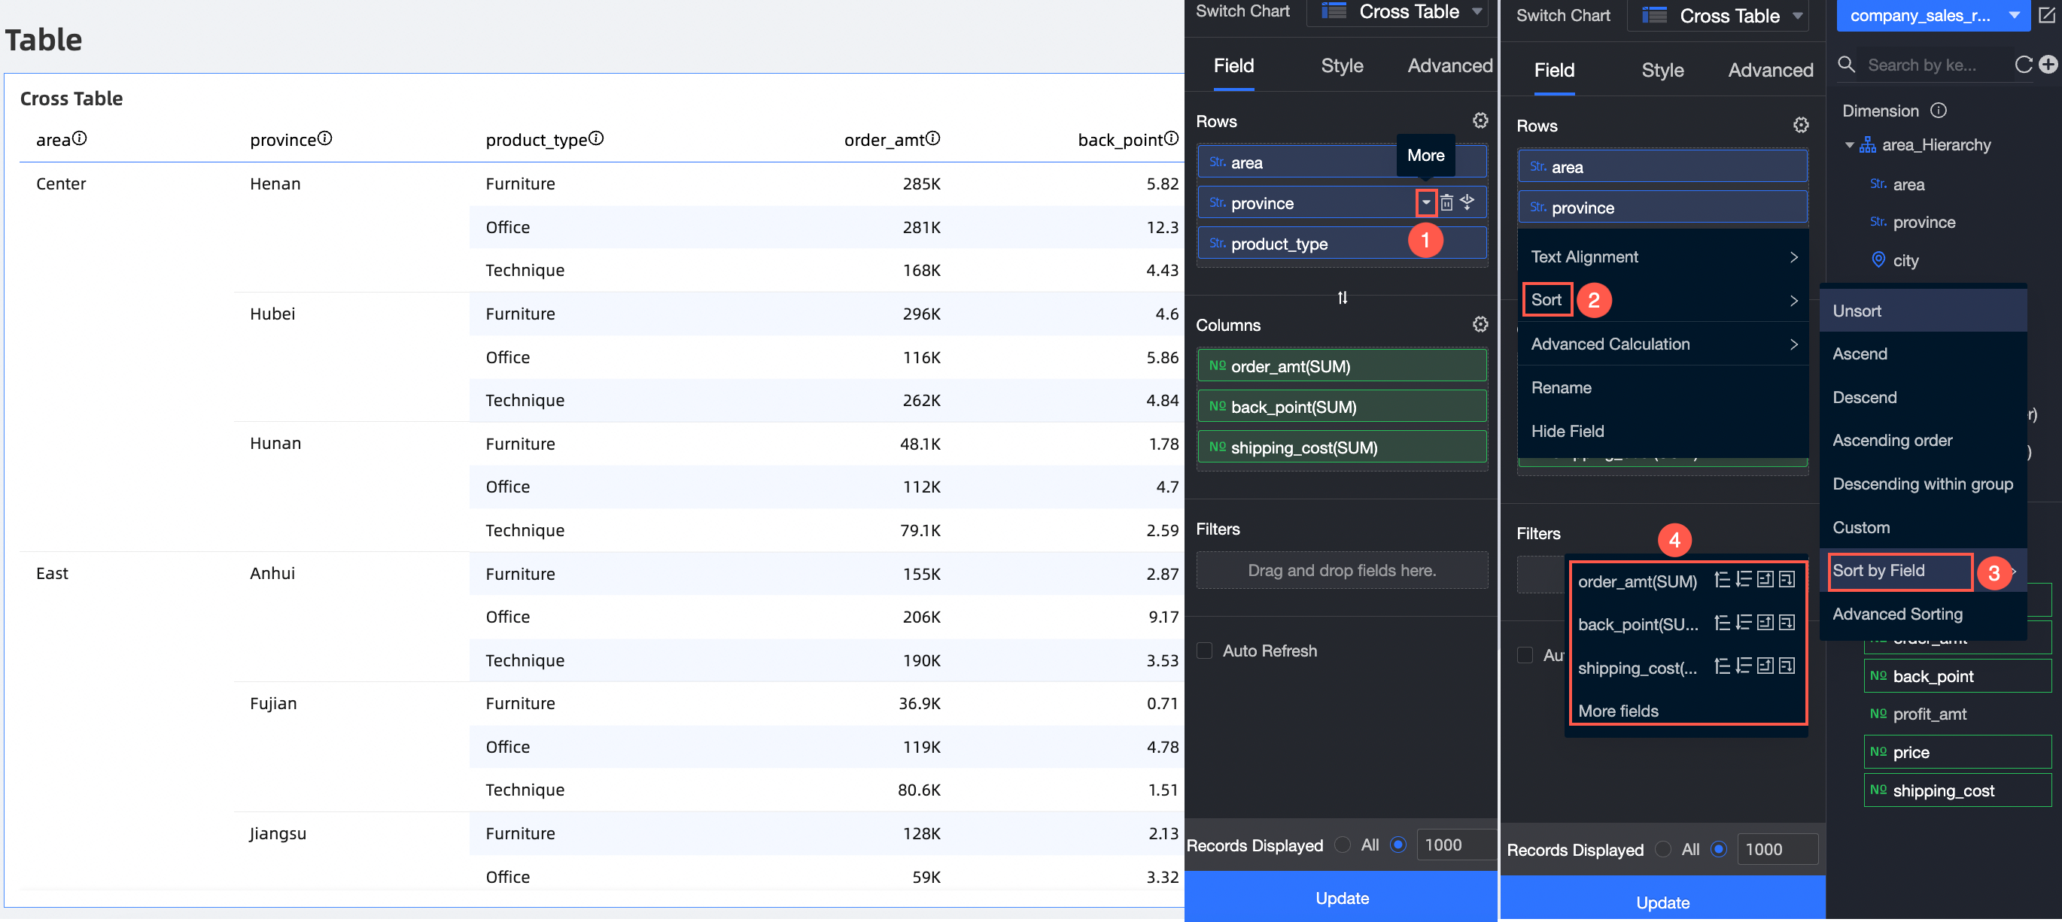Viewport: 2062px width, 922px height.
Task: Open Rows settings gear in left panel
Action: [x=1480, y=121]
